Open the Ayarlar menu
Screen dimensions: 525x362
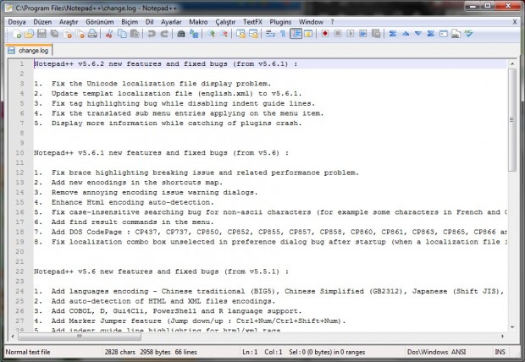point(171,22)
